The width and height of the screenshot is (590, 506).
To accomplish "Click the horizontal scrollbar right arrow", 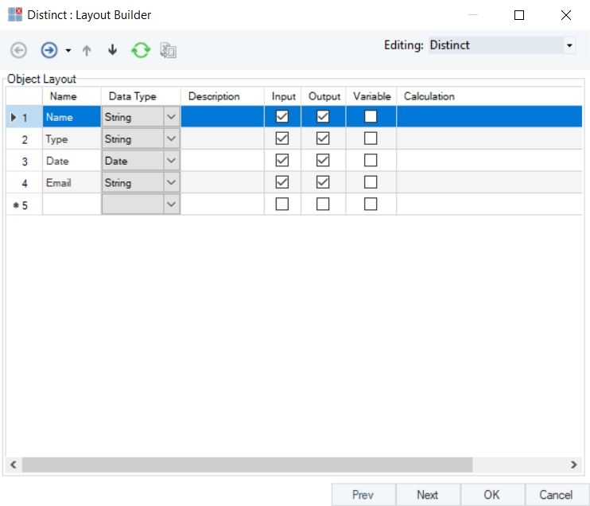I will click(x=573, y=464).
